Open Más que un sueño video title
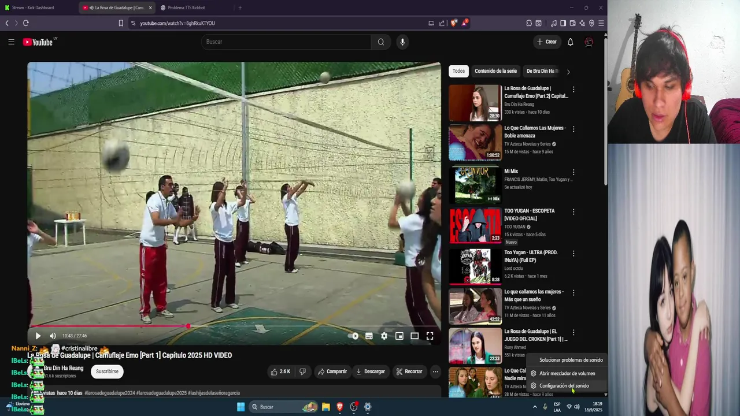The height and width of the screenshot is (416, 740). (534, 295)
